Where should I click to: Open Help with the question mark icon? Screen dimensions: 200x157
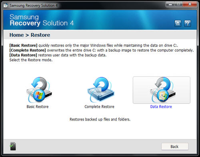tap(188, 24)
